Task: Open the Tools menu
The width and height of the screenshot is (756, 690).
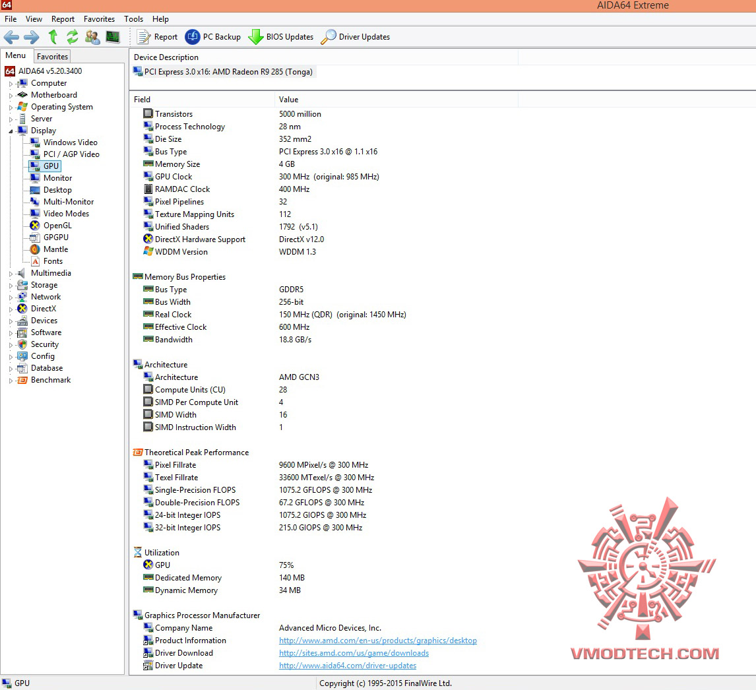Action: 133,19
